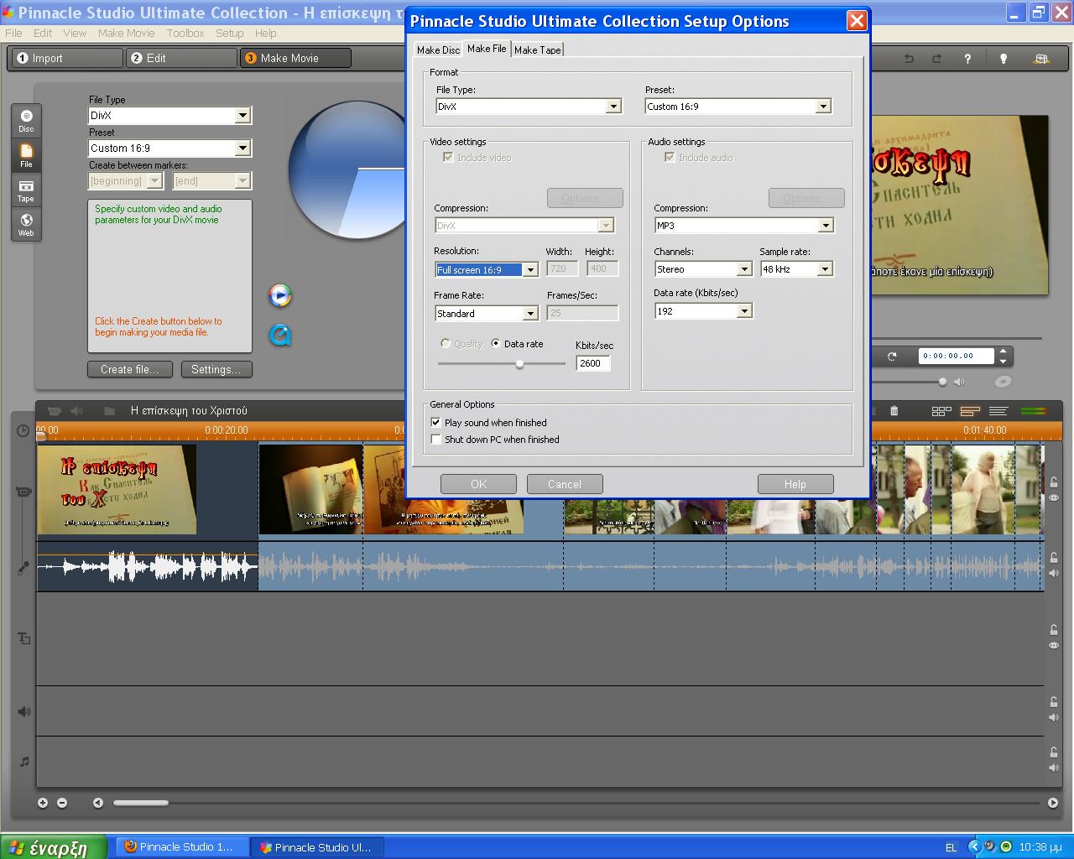Viewport: 1074px width, 859px height.
Task: Toggle the video track lock icon
Action: tap(1054, 482)
